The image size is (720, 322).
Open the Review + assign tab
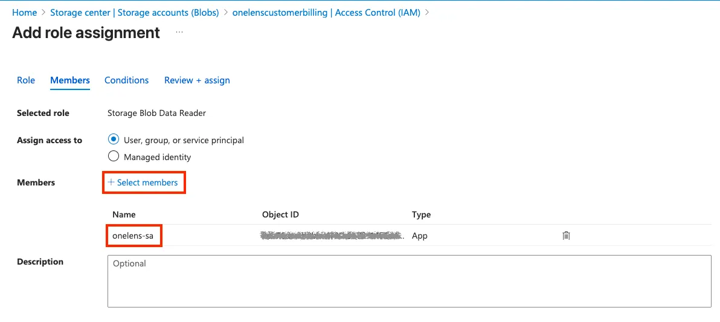tap(197, 80)
